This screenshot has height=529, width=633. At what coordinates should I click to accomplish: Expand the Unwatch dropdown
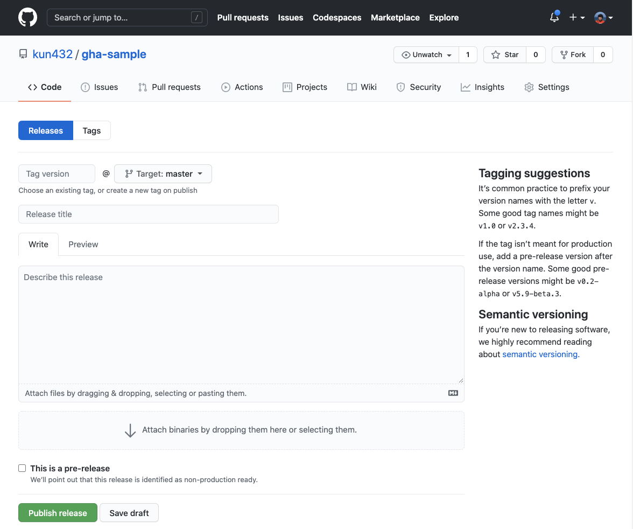426,54
